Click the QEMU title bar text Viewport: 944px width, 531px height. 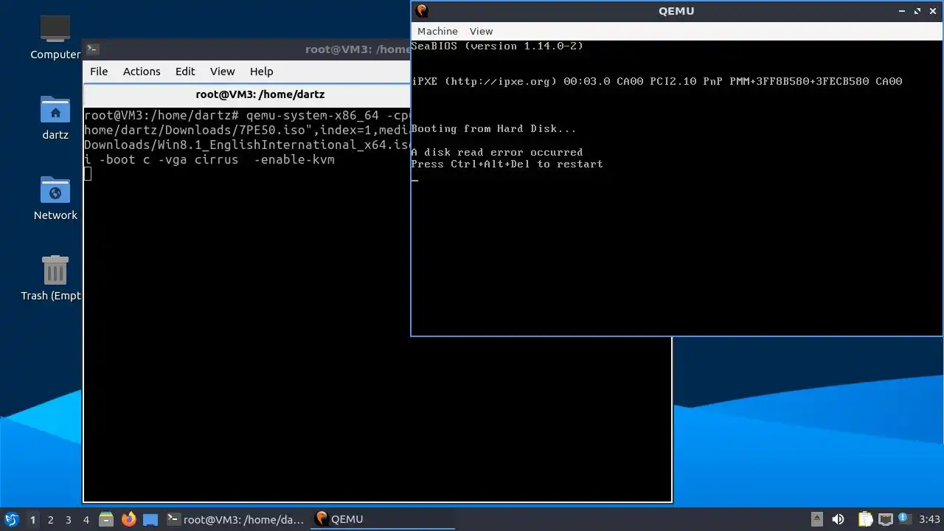click(676, 11)
